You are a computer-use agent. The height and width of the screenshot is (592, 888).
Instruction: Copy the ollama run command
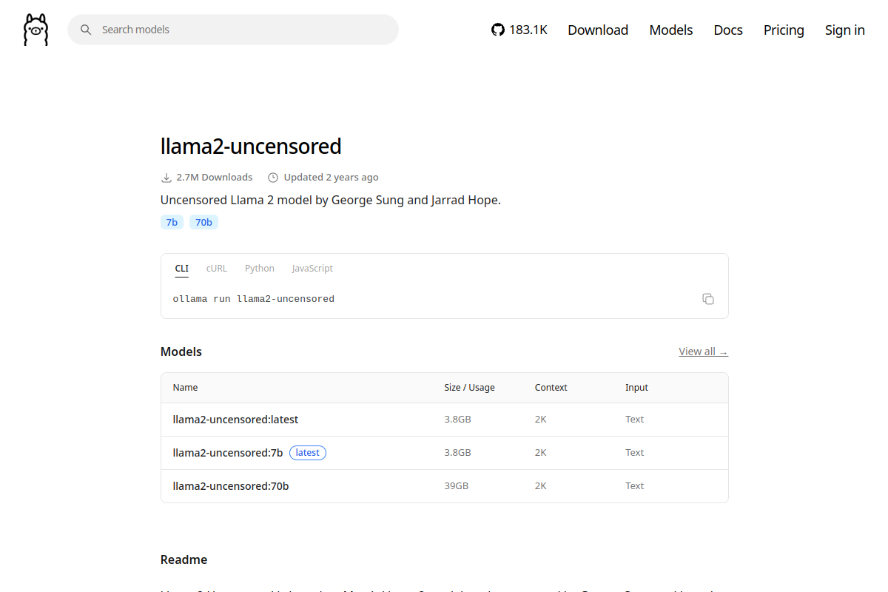(708, 299)
